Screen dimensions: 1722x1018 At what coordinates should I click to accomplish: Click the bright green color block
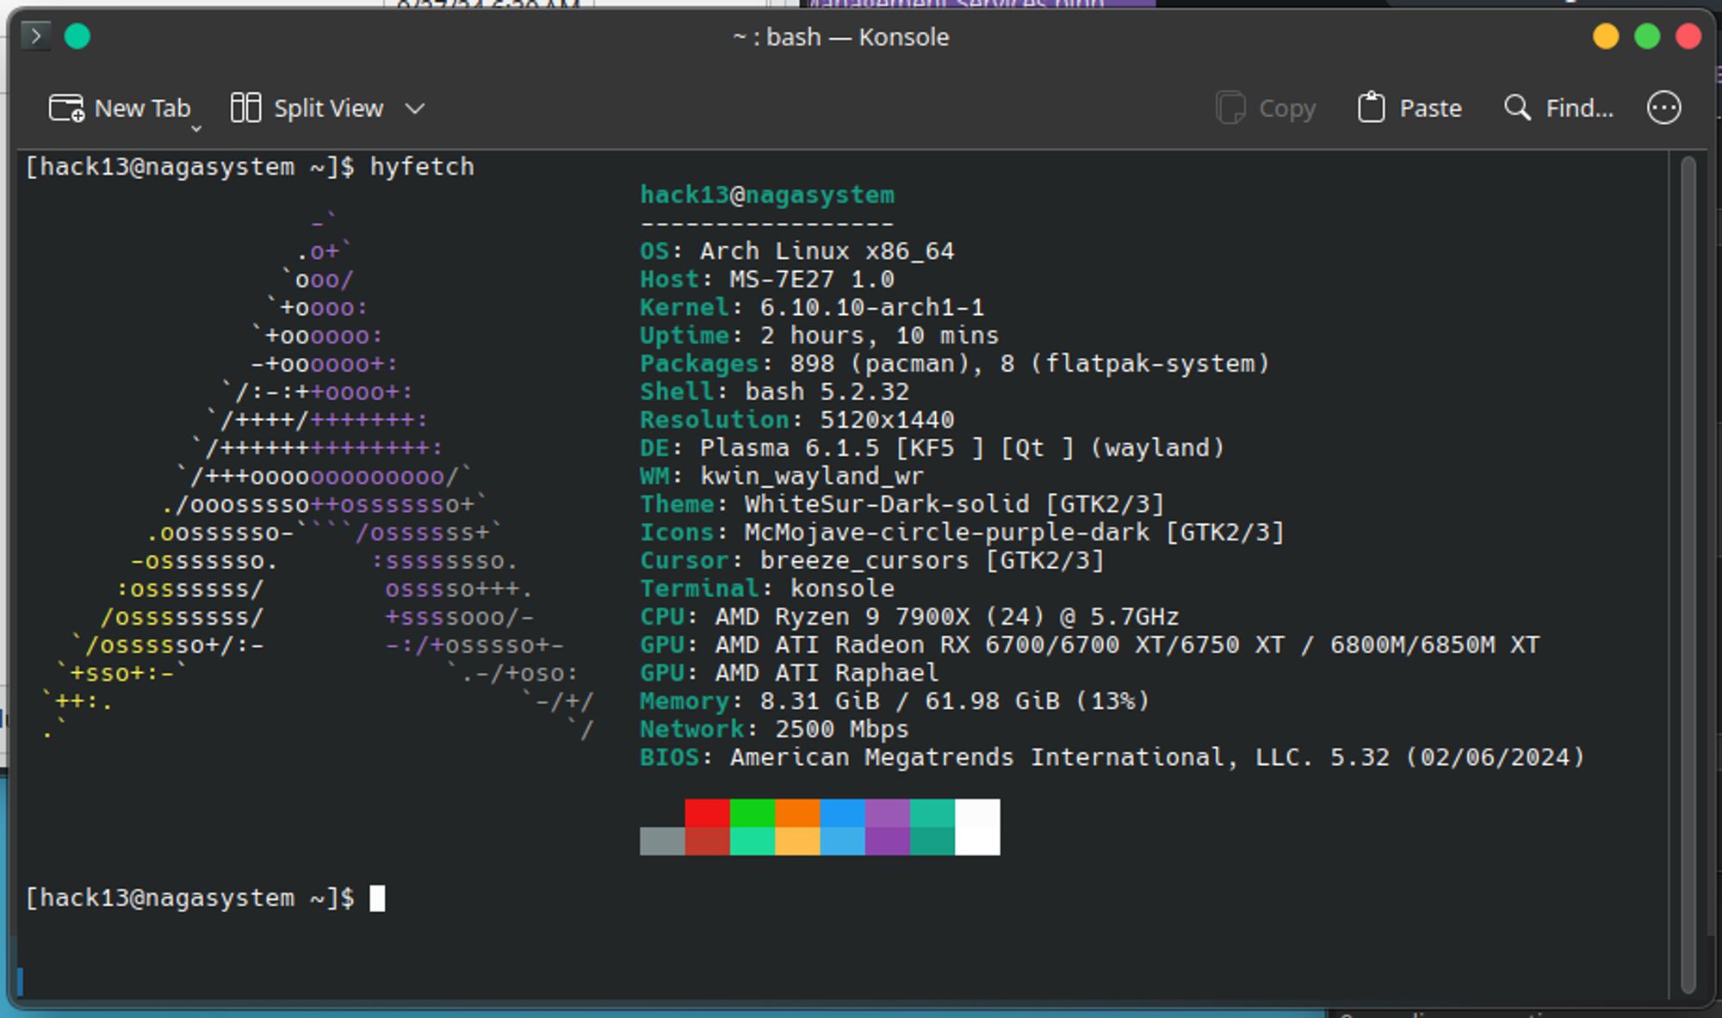[753, 812]
